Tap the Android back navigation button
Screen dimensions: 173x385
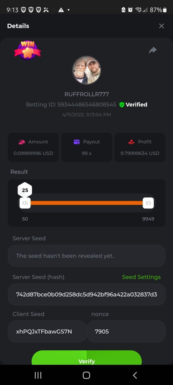coord(135,375)
